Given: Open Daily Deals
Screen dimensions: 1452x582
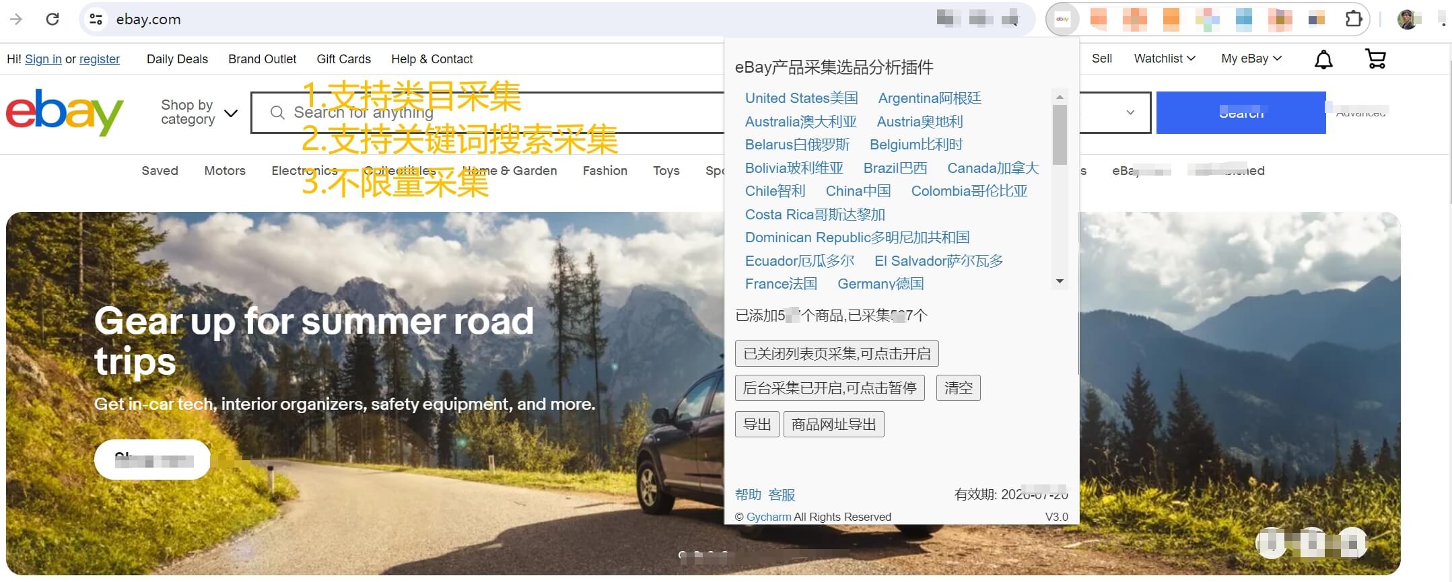Looking at the screenshot, I should (x=177, y=59).
